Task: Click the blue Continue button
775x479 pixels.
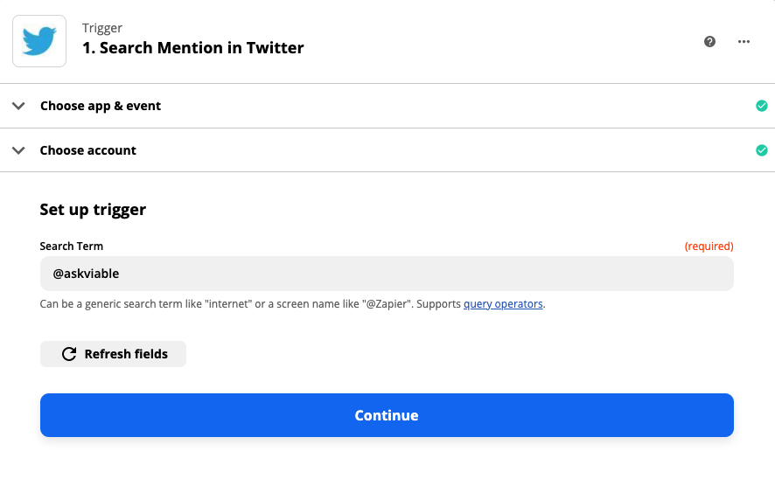Action: tap(387, 415)
